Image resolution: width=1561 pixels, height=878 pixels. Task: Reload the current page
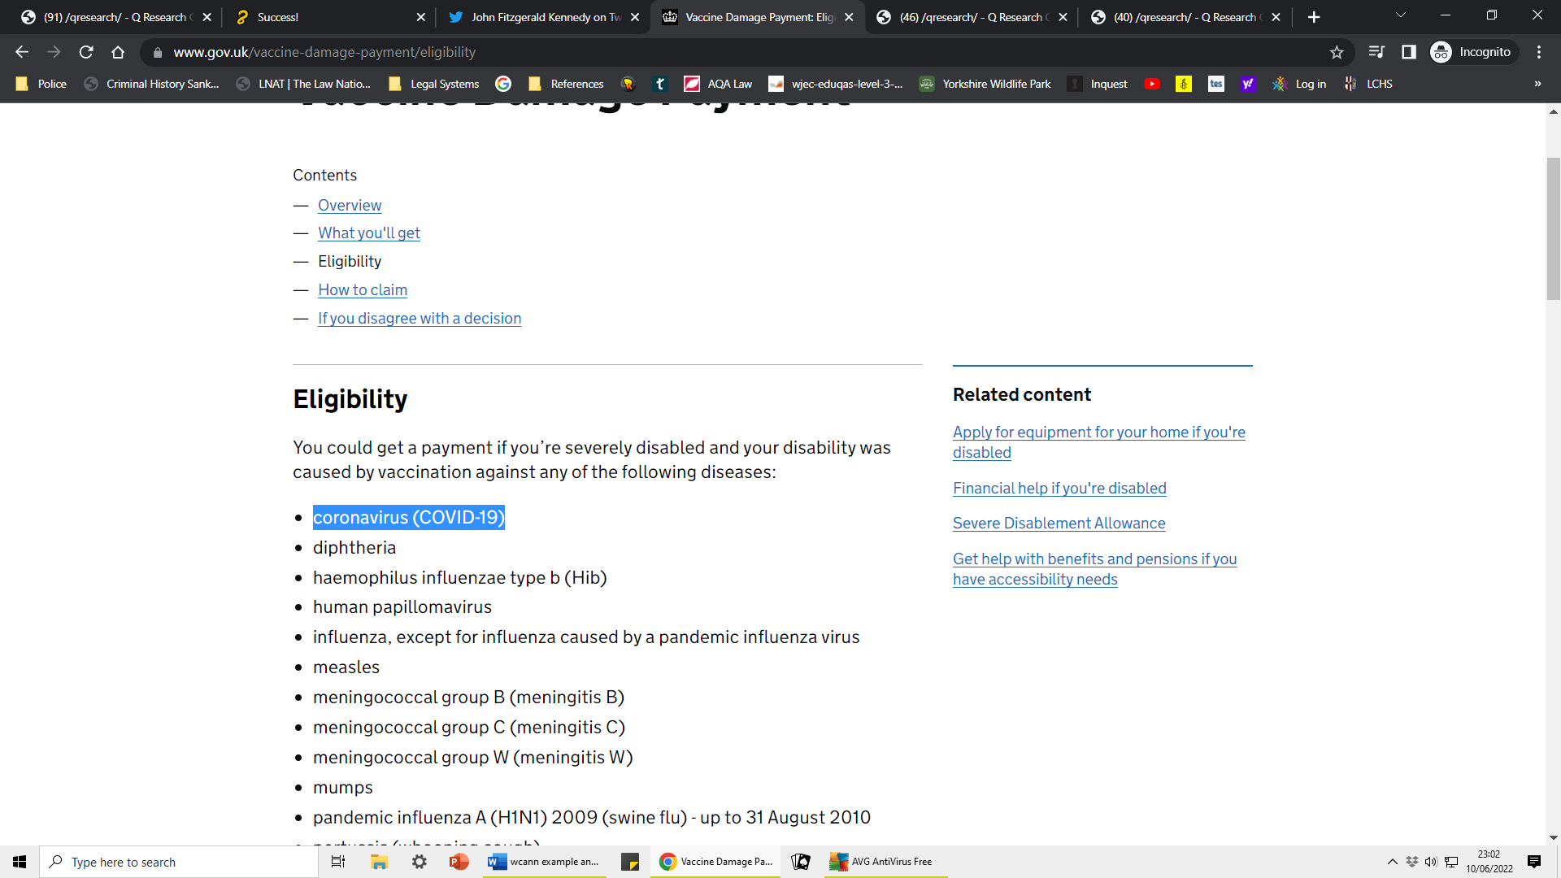pyautogui.click(x=86, y=52)
